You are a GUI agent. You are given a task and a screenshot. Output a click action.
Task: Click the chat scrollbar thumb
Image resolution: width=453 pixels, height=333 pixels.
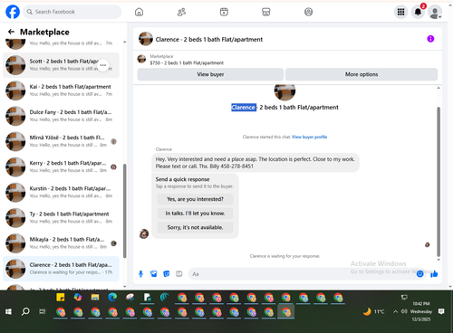[x=439, y=181]
